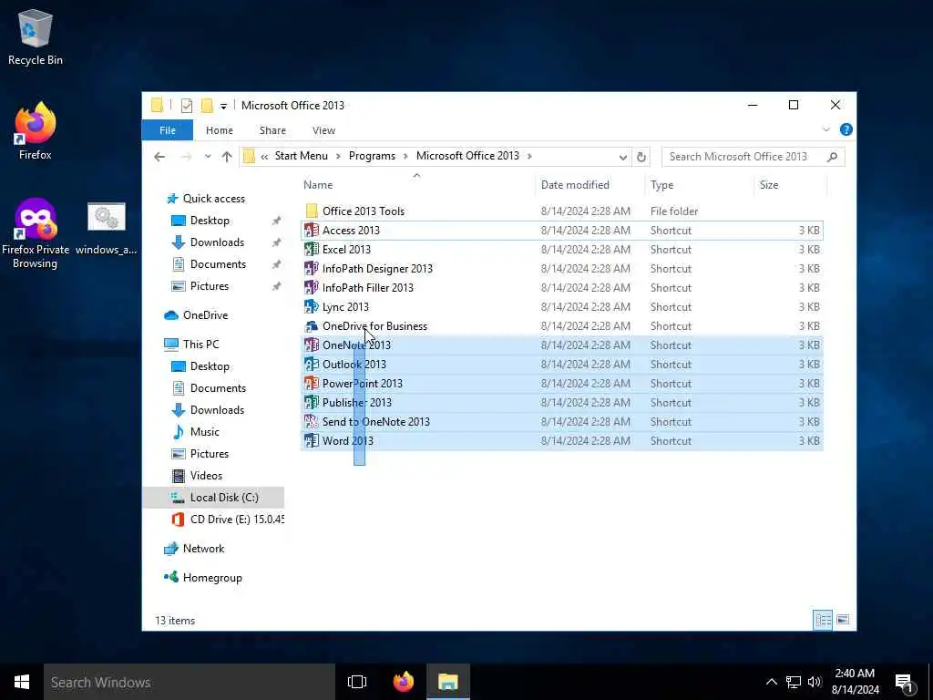Open the Share ribbon tab
Image resolution: width=933 pixels, height=700 pixels.
coord(272,130)
